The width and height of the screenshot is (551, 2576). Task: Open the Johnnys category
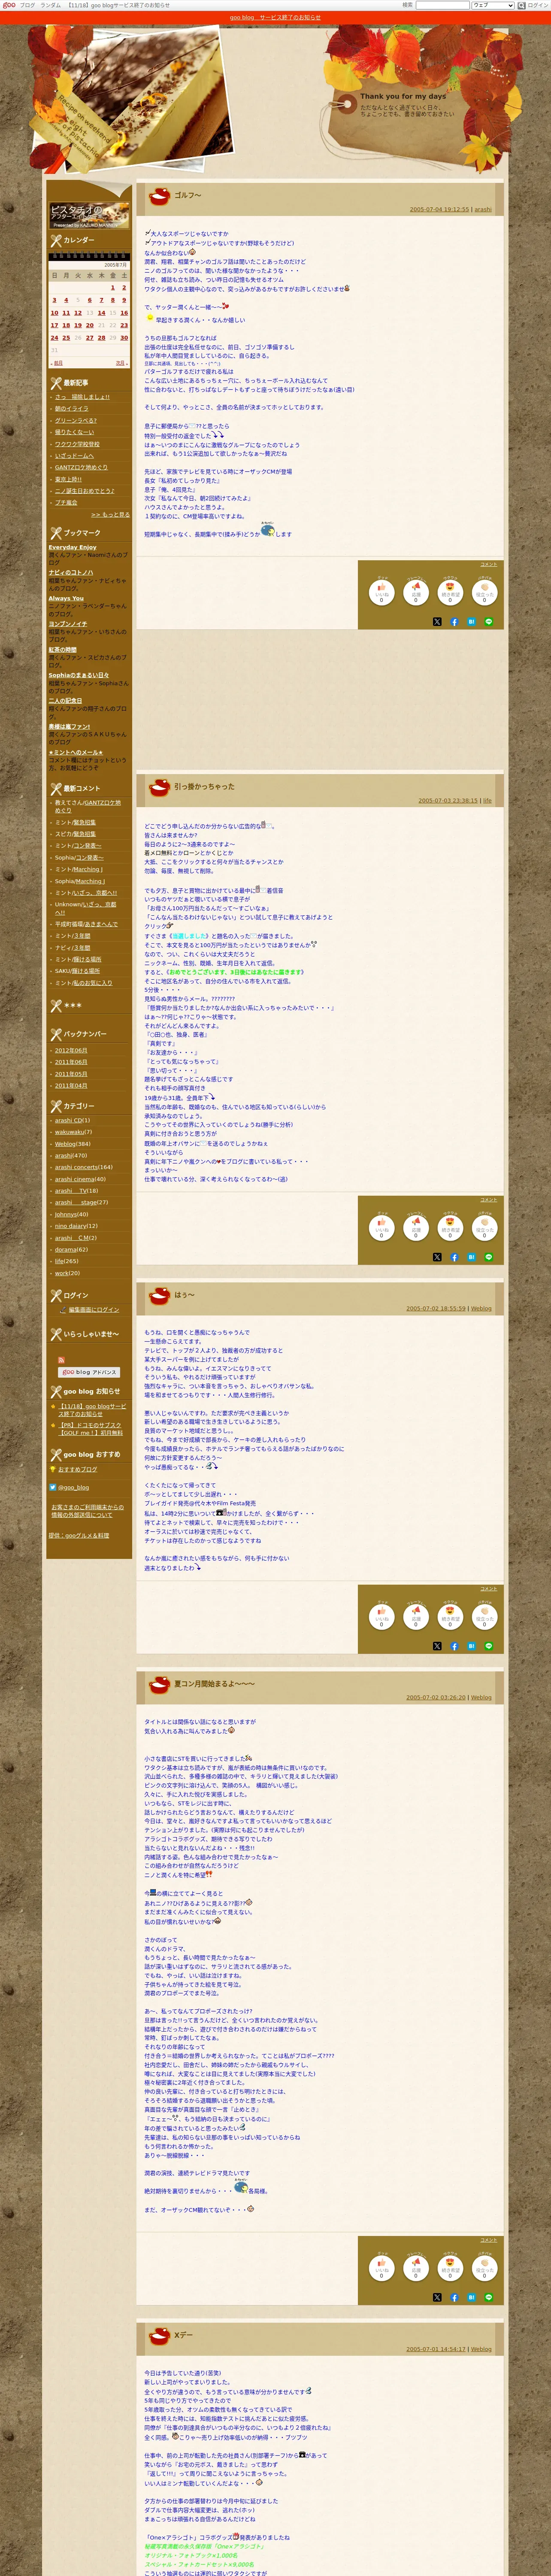point(66,1214)
